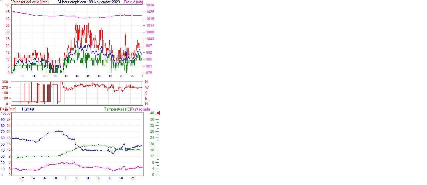Select the 360 value on wind direction axis
Image resolution: width=427 pixels, height=185 pixels.
pyautogui.click(x=5, y=82)
